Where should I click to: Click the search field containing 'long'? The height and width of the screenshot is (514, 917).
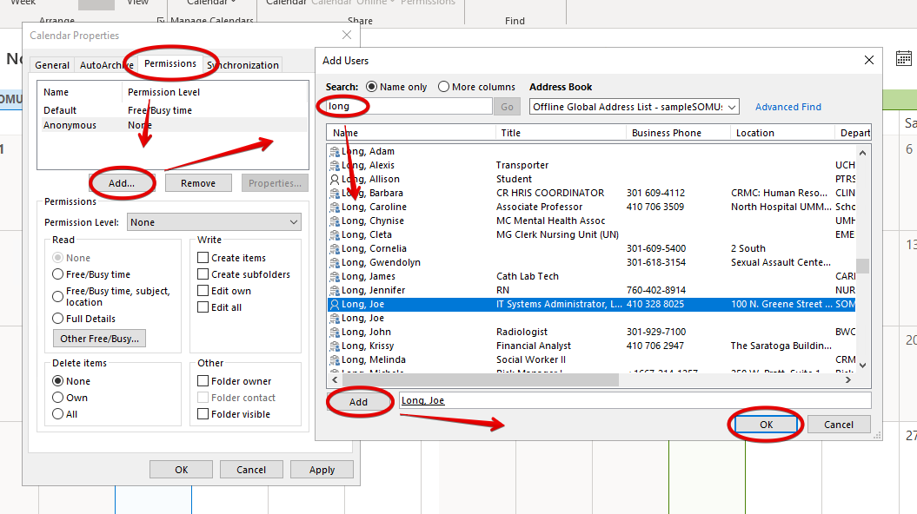pos(409,106)
